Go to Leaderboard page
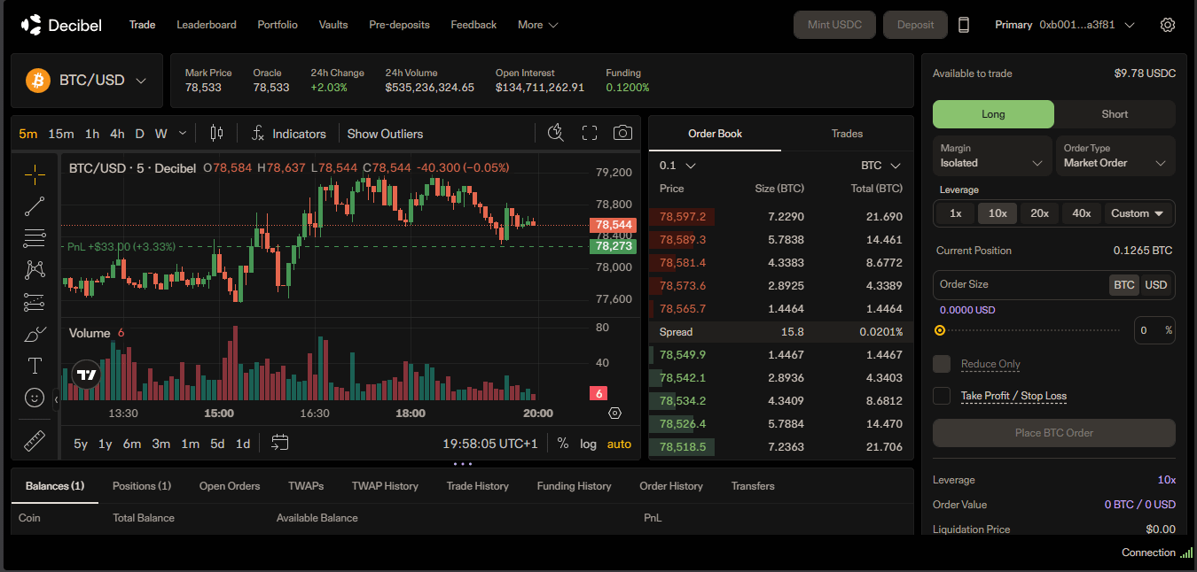 207,25
